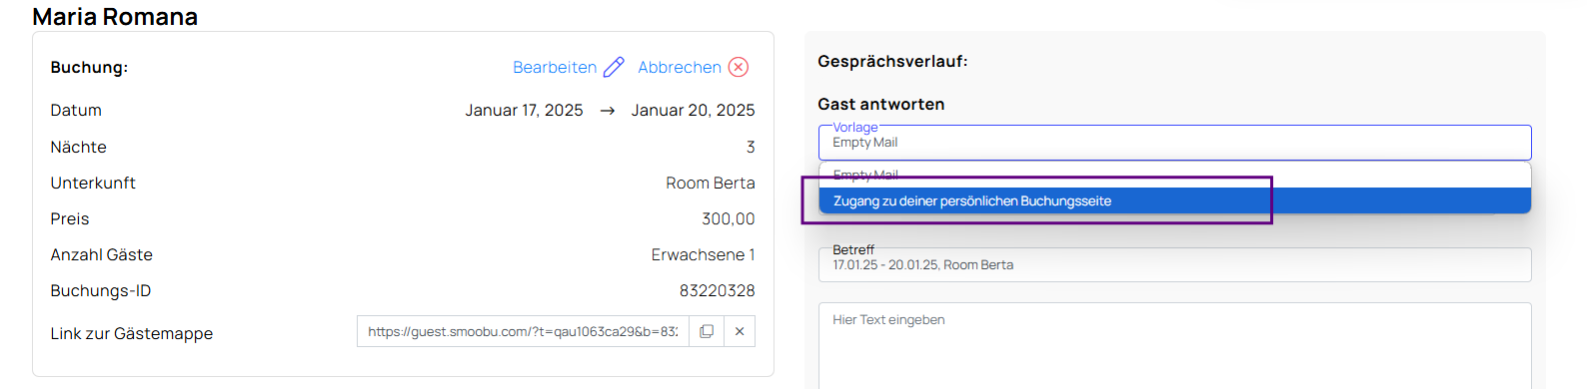Click the arrival date Januar 17, 2025

[524, 110]
